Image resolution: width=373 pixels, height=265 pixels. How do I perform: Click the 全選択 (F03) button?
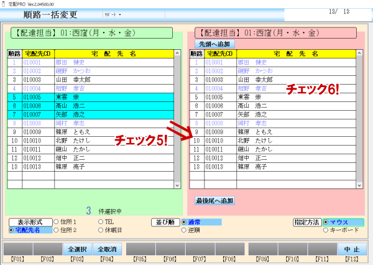[78, 248]
